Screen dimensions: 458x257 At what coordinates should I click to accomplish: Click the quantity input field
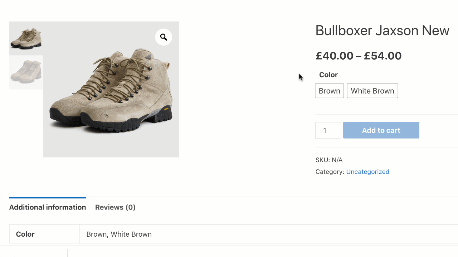[328, 130]
